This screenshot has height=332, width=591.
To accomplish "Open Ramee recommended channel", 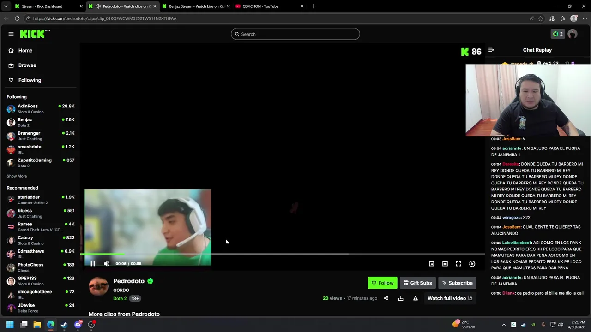I will [x=41, y=226].
